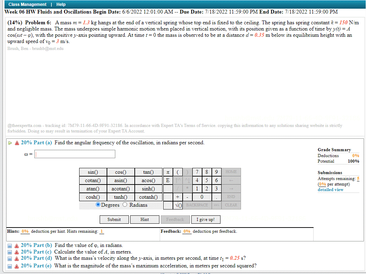Insert the tan() function
Viewport: 366px width, 274px height.
pos(149,172)
